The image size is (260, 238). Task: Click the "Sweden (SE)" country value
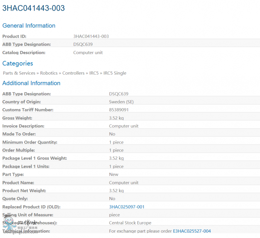pyautogui.click(x=121, y=102)
